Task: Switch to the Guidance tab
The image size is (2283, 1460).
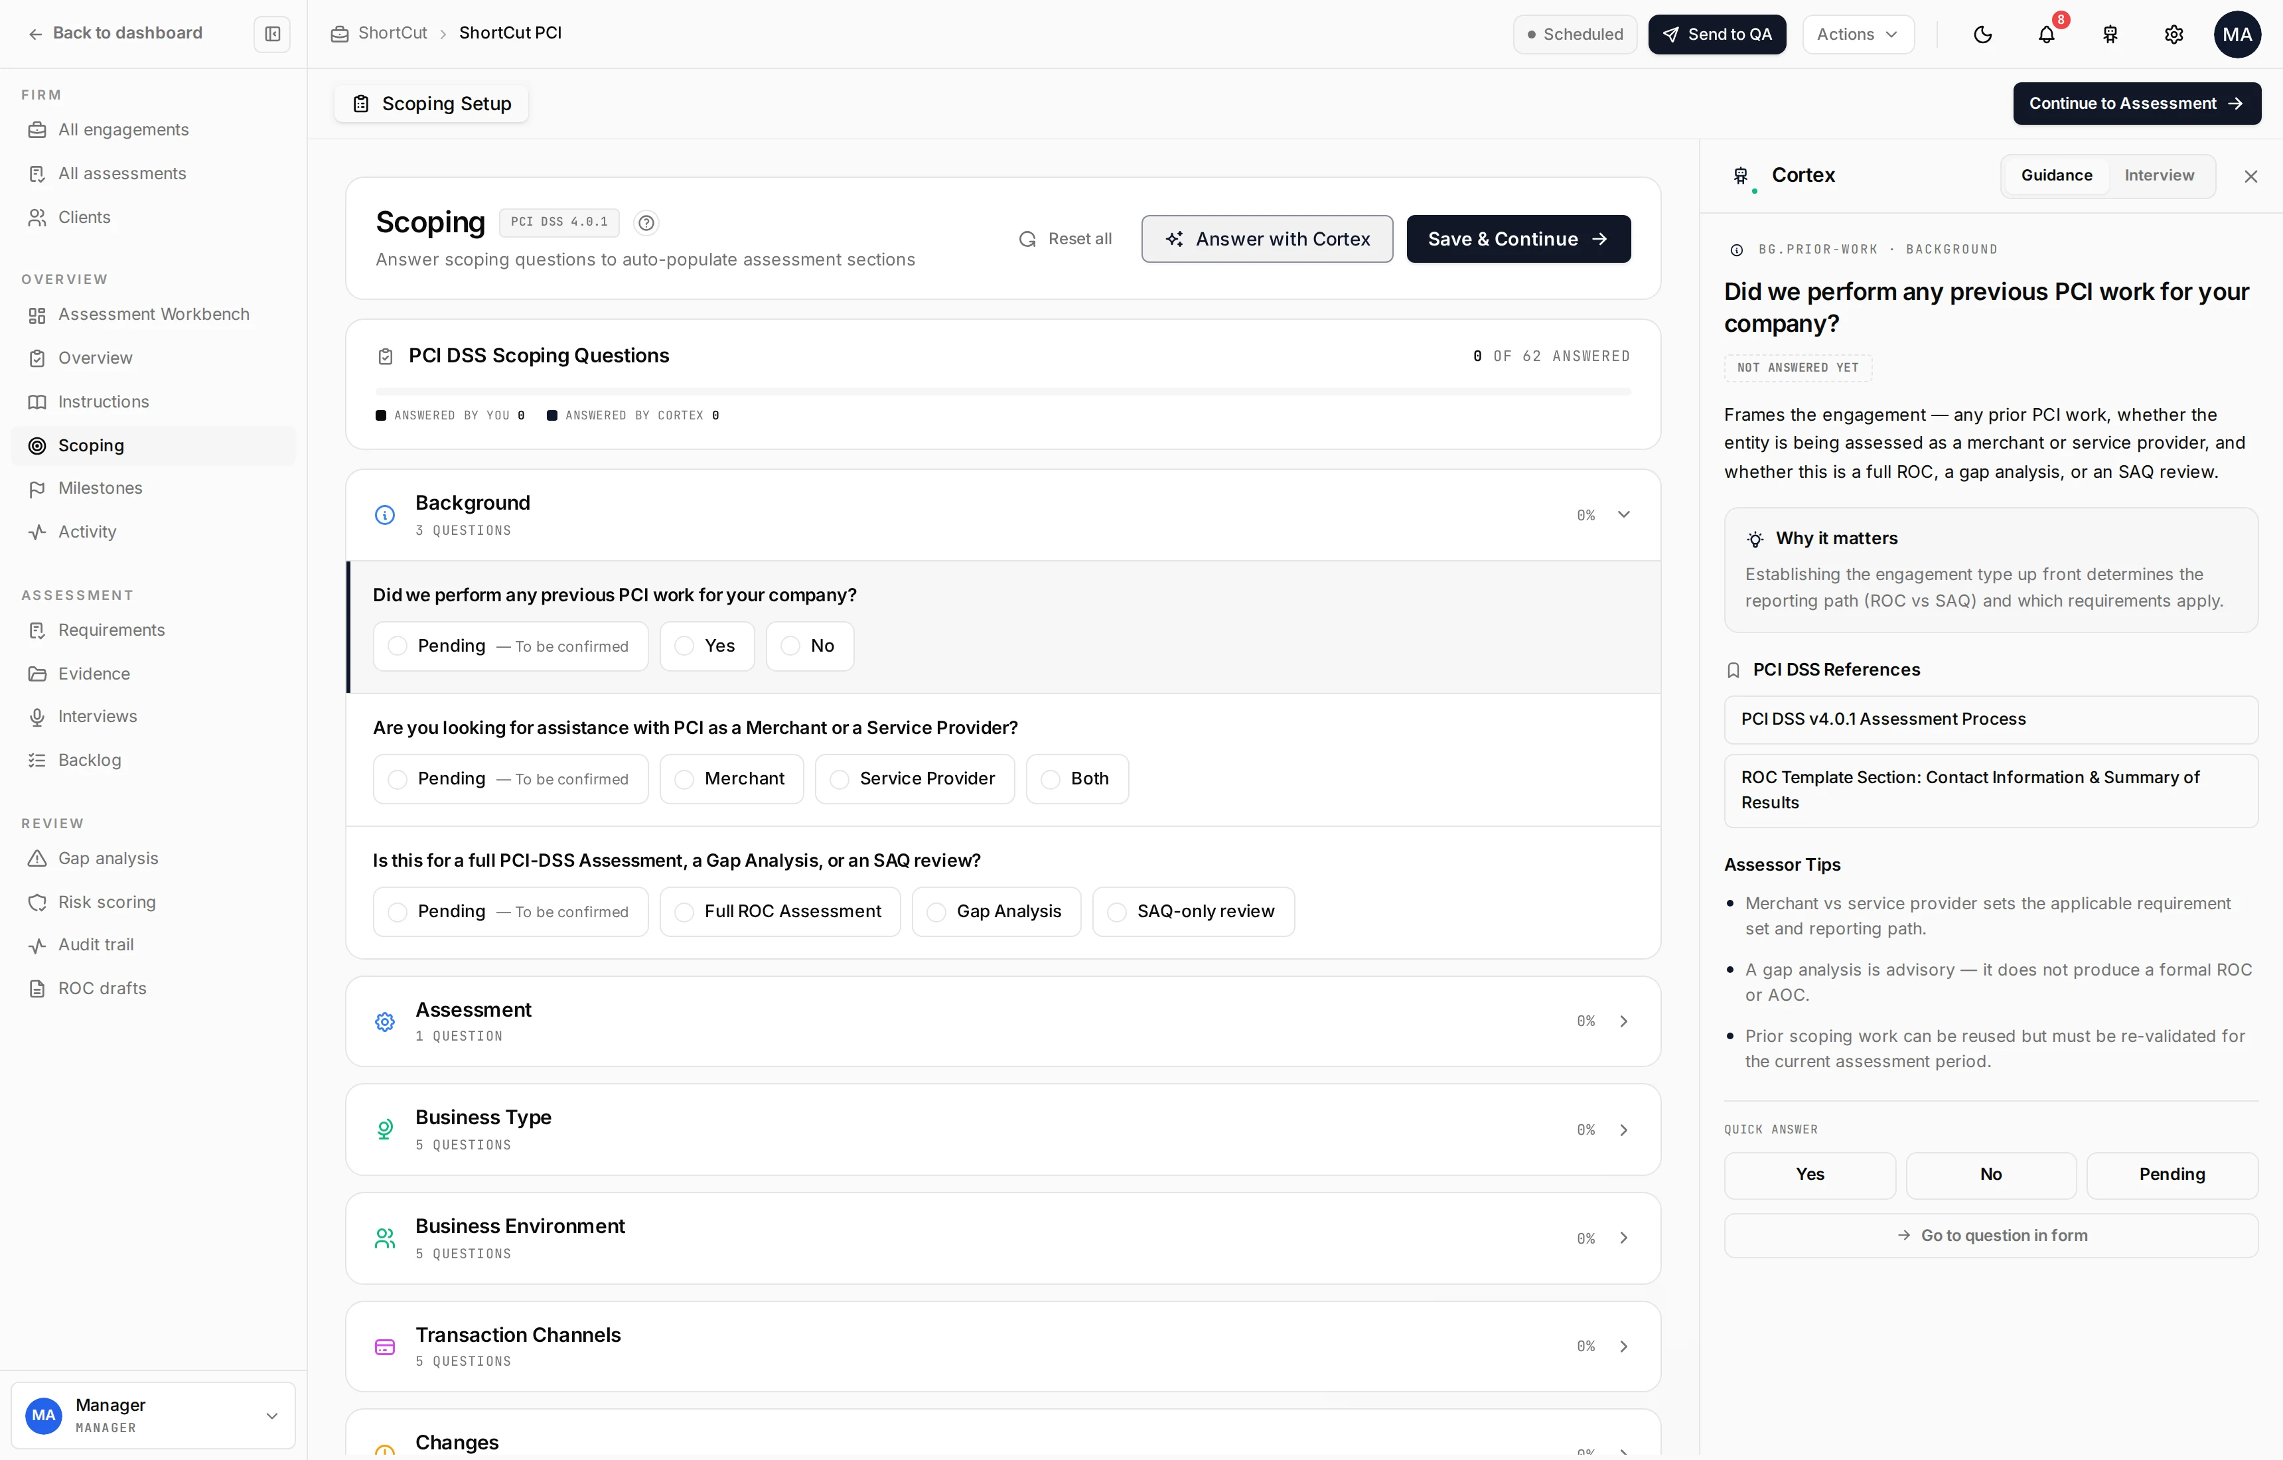Action: point(2055,175)
